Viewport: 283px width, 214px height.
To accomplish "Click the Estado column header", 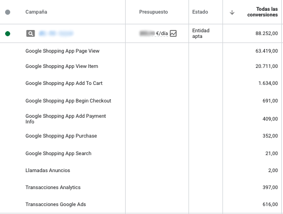I will click(200, 12).
